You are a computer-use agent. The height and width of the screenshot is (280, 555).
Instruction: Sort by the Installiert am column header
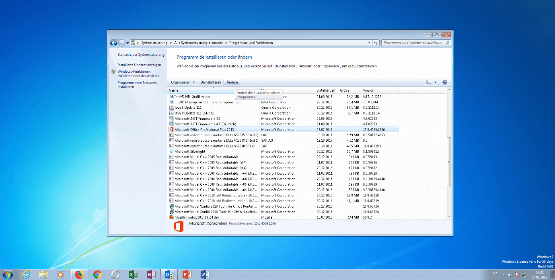327,90
